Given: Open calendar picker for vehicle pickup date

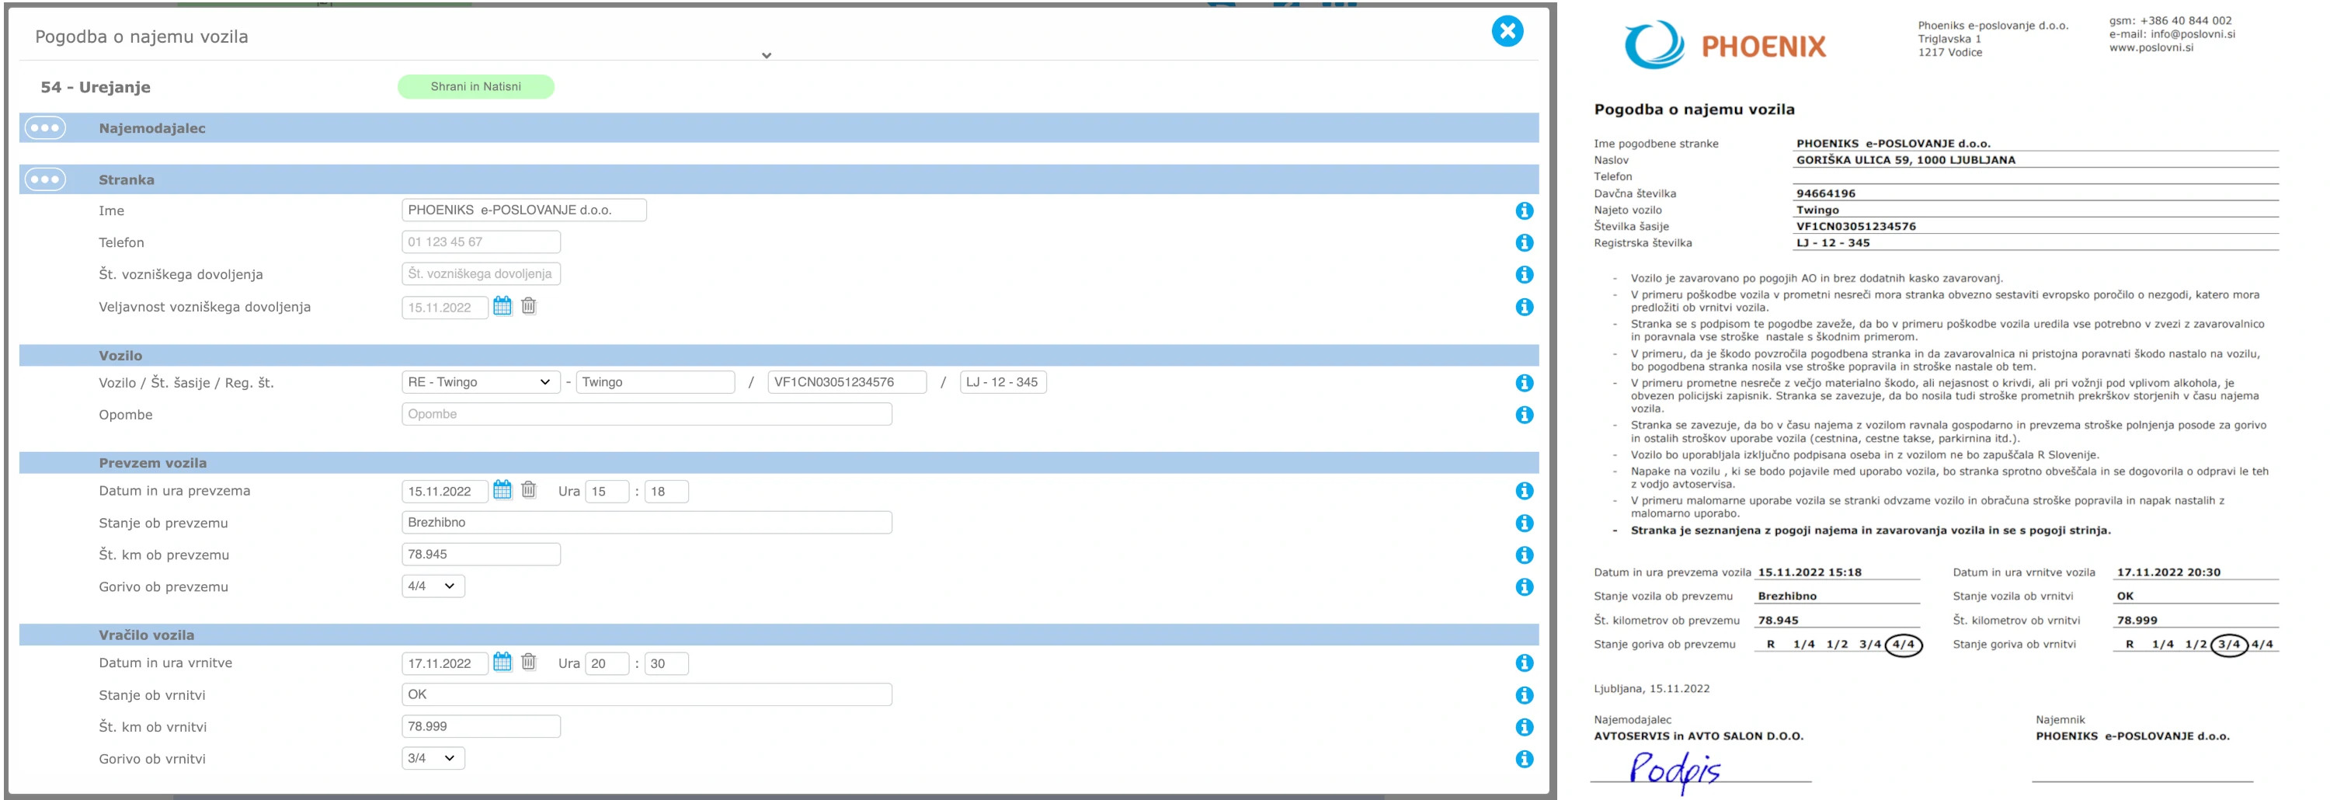Looking at the screenshot, I should tap(502, 491).
